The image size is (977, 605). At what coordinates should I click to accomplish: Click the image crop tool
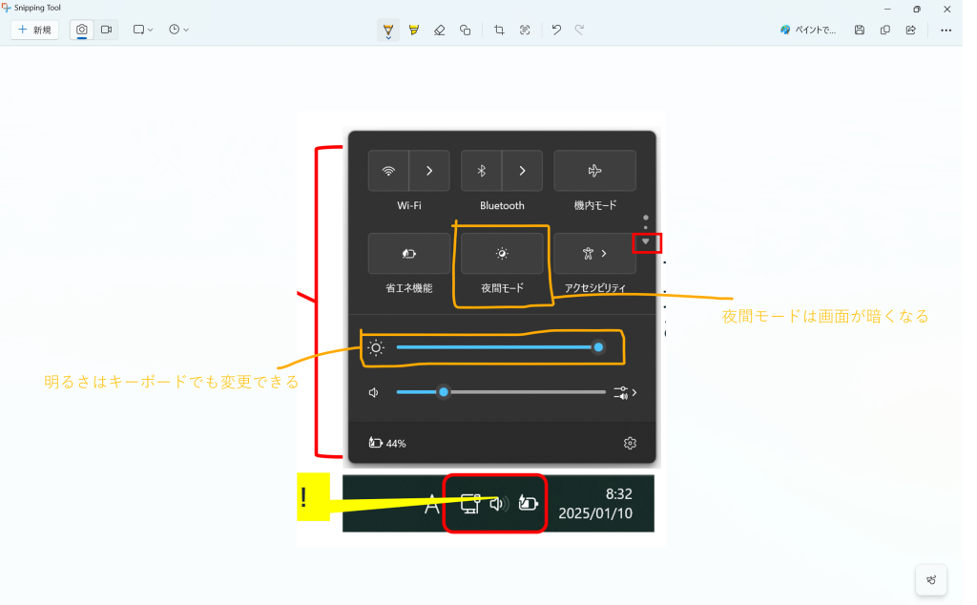point(499,30)
